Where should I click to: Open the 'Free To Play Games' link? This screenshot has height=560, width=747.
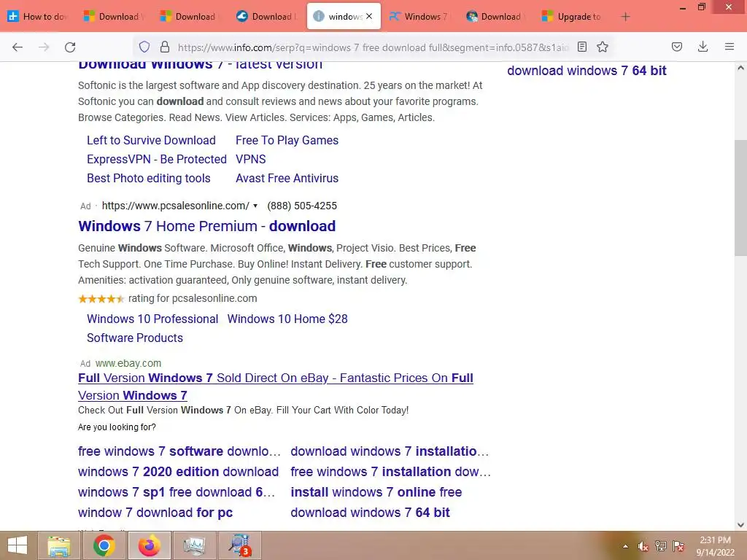click(287, 141)
